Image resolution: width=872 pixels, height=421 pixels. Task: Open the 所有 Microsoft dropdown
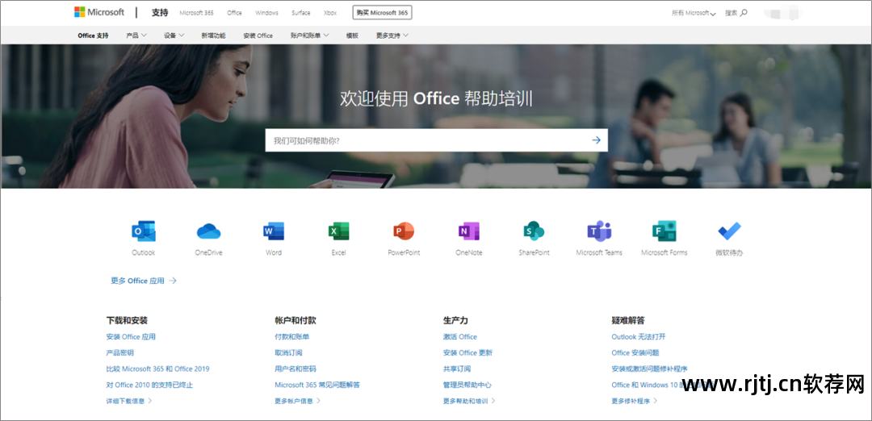pos(694,13)
